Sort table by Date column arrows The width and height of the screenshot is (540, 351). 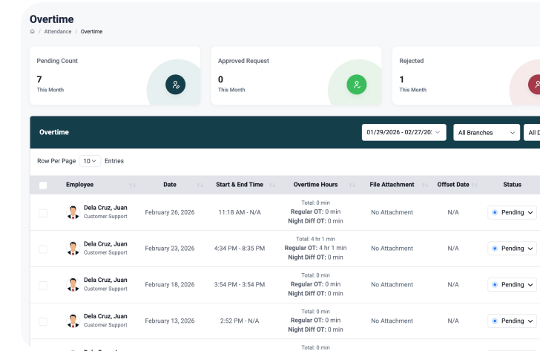(x=200, y=185)
